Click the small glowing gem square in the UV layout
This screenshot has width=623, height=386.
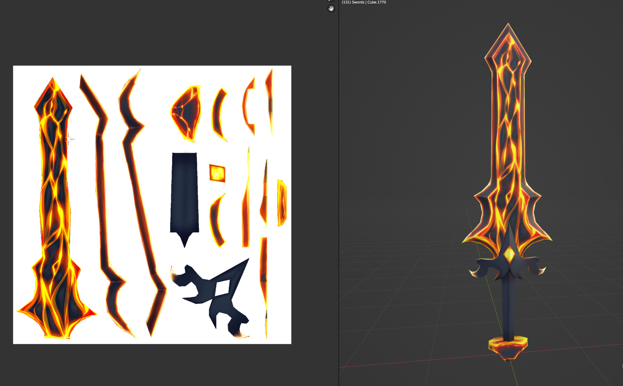(x=217, y=173)
